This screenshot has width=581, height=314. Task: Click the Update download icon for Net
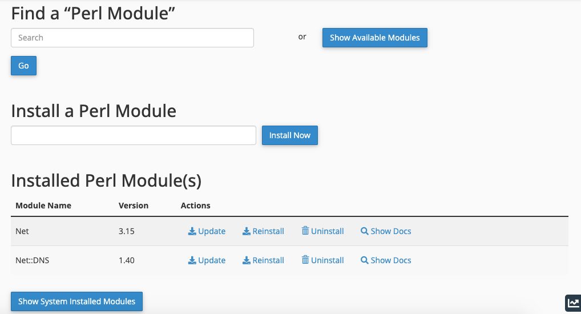[192, 231]
